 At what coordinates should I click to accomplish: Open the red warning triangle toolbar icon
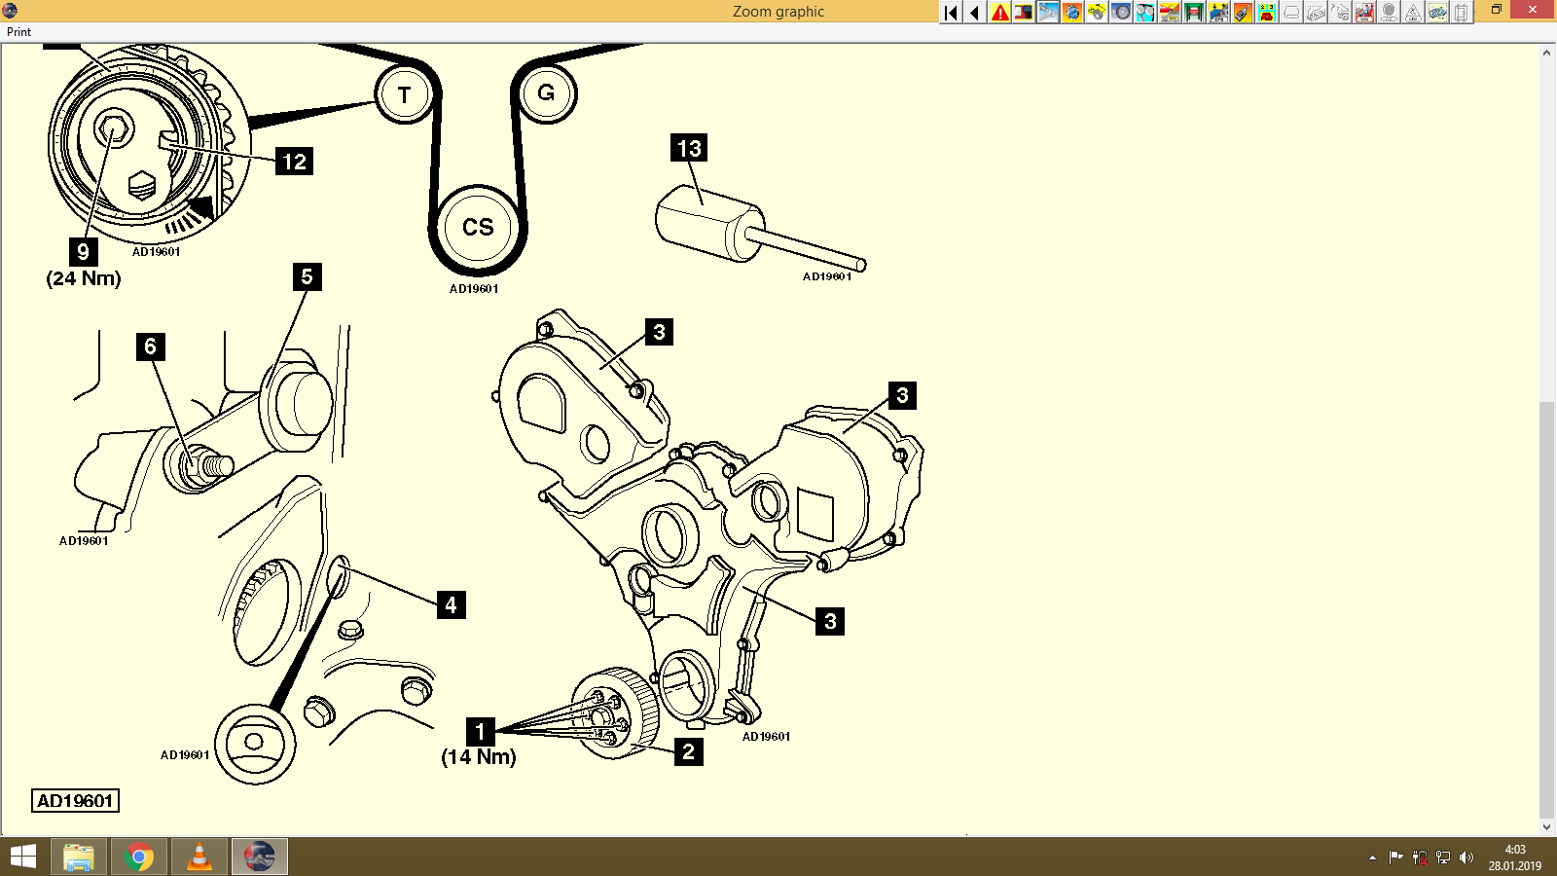[x=999, y=12]
